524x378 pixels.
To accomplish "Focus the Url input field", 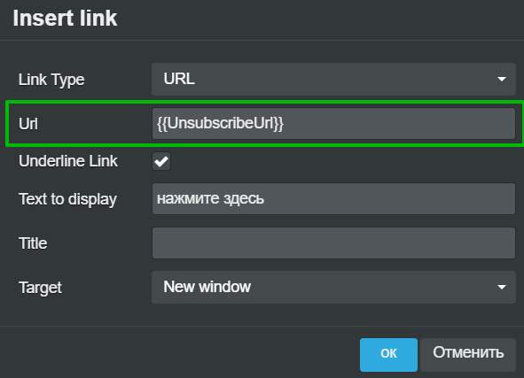I will tap(333, 123).
